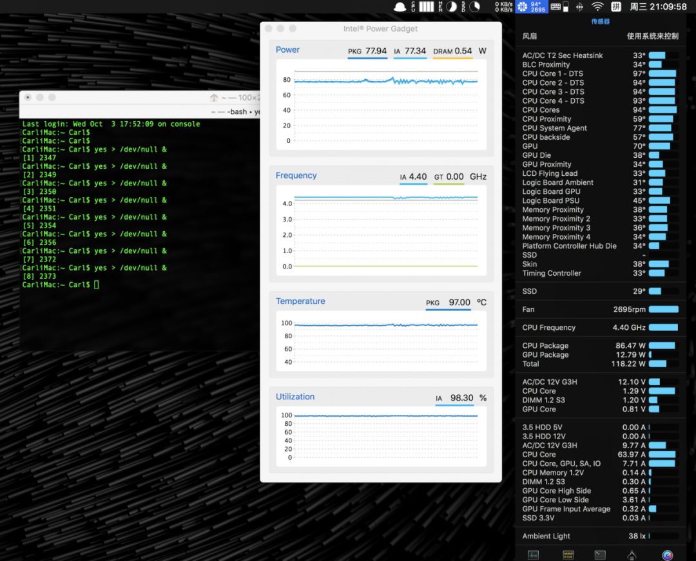Click the CPU Core 1 - DTS temperature bar
This screenshot has width=696, height=561.
pyautogui.click(x=662, y=73)
